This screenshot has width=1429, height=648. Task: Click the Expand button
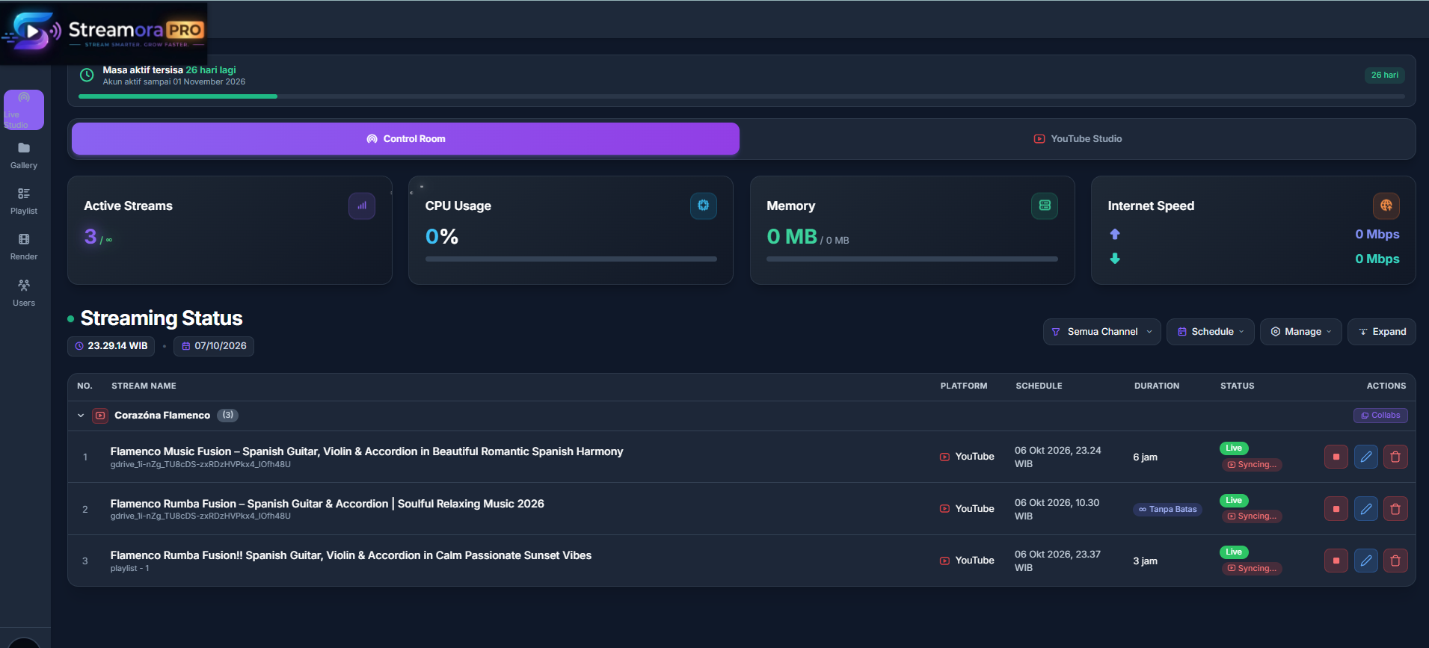(1382, 332)
